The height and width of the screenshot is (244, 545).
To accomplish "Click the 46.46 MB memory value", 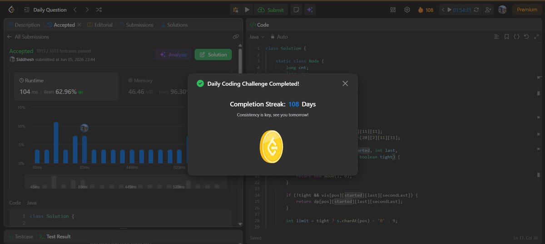I will pyautogui.click(x=141, y=91).
